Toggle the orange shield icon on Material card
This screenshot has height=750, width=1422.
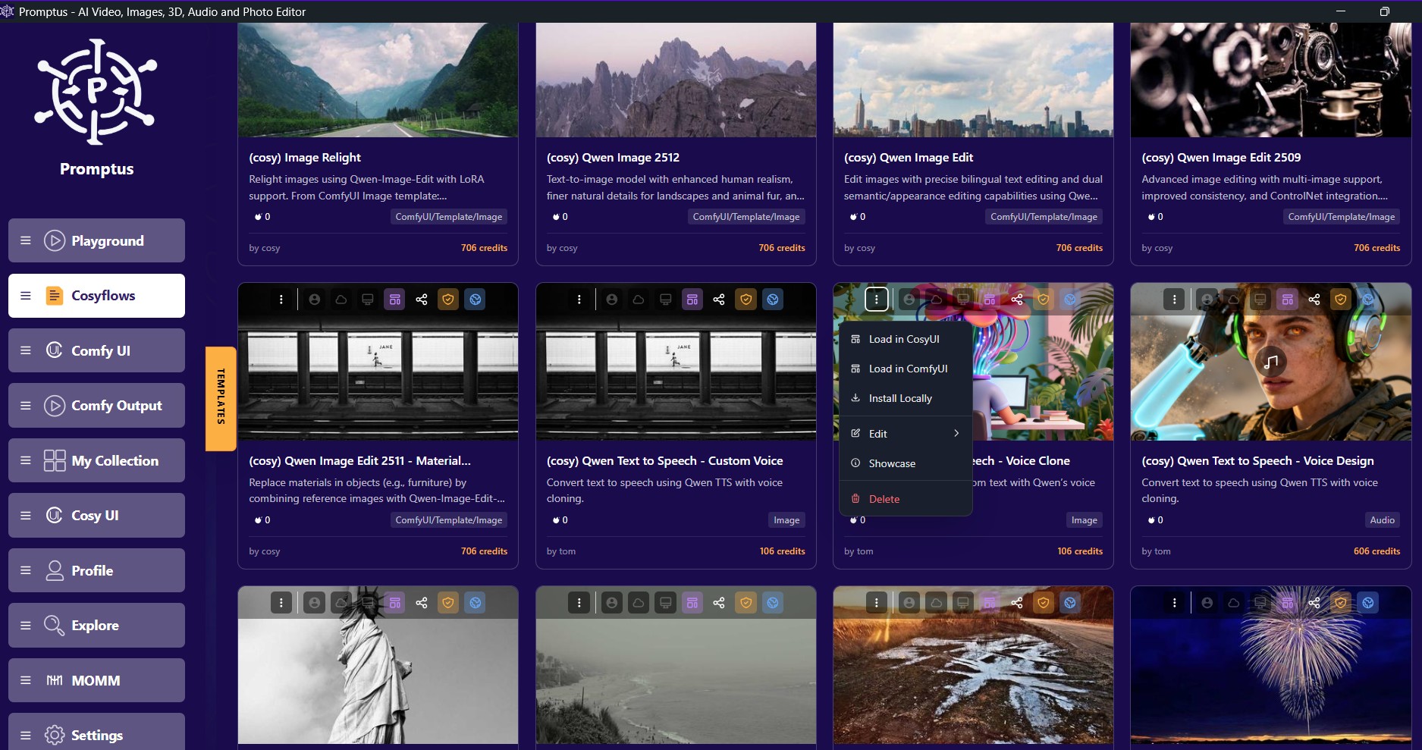point(448,300)
